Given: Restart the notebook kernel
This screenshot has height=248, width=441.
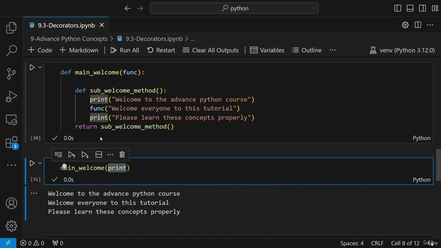Looking at the screenshot, I should coord(161,50).
